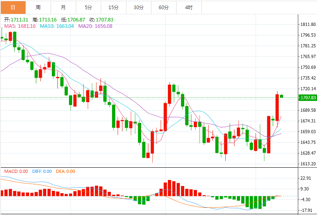Click the -4.30 MACD axis label
Image resolution: width=317 pixels, height=215 pixels.
pyautogui.click(x=305, y=200)
